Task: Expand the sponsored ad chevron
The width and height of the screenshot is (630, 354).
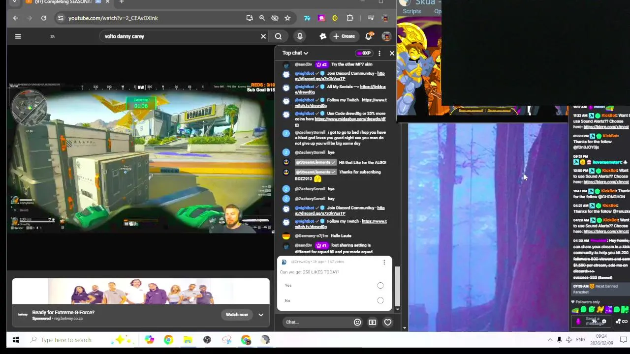Action: click(x=261, y=315)
